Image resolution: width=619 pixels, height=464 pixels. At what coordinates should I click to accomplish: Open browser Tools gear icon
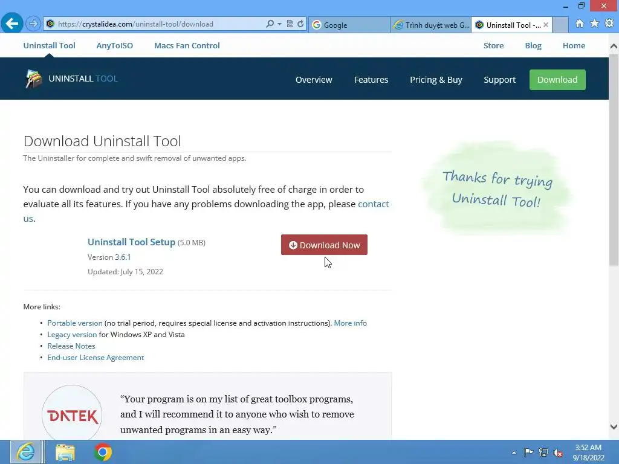[x=609, y=24]
